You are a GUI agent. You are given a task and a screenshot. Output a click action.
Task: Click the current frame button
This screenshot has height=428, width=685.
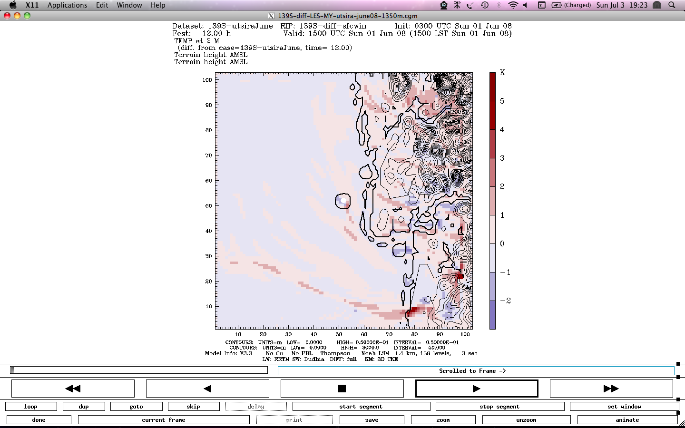164,420
